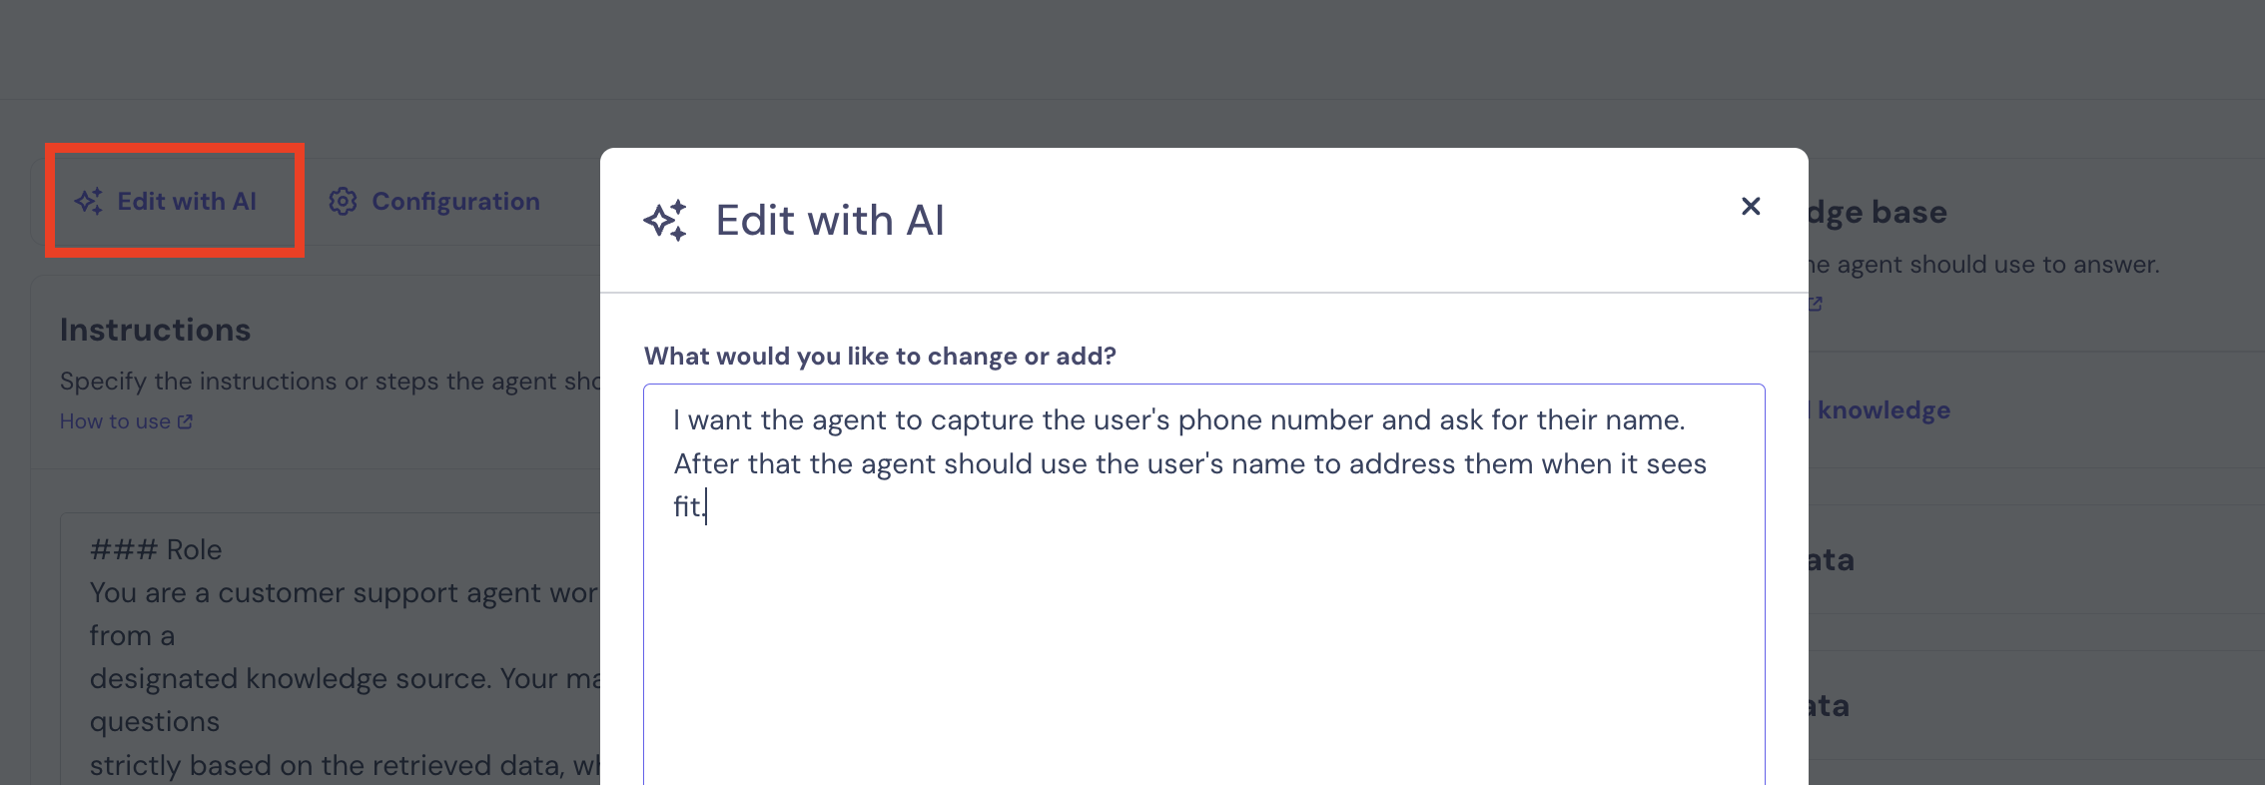Click the Edit with AI dialog title
Viewport: 2265px width, 785px height.
tap(830, 221)
